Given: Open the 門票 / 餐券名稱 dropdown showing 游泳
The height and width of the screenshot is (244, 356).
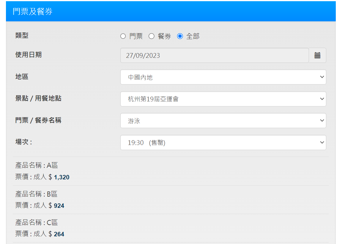Looking at the screenshot, I should 223,121.
